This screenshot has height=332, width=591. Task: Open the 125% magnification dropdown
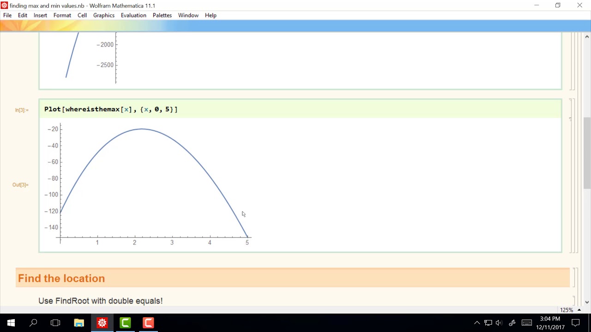pyautogui.click(x=571, y=310)
